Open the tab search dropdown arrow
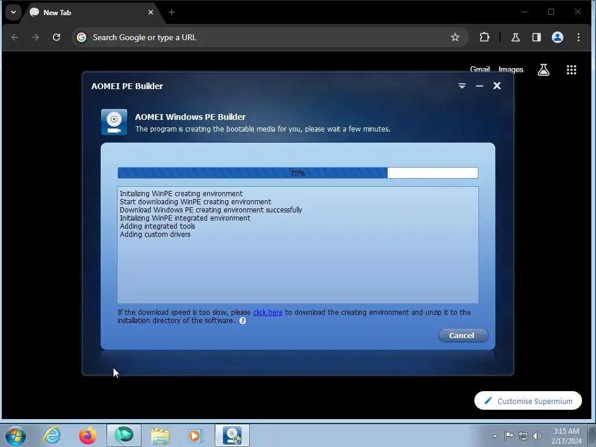596x447 pixels. [x=13, y=12]
